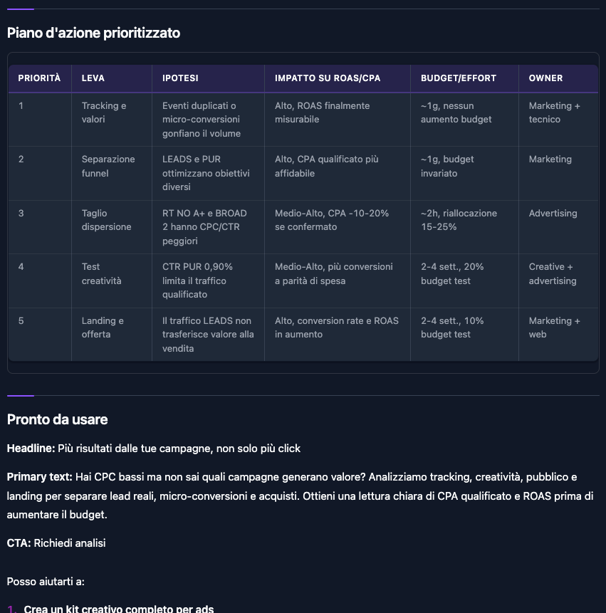The image size is (606, 613).
Task: Click the "Posso aiutarti a:" text
Action: pyautogui.click(x=46, y=582)
